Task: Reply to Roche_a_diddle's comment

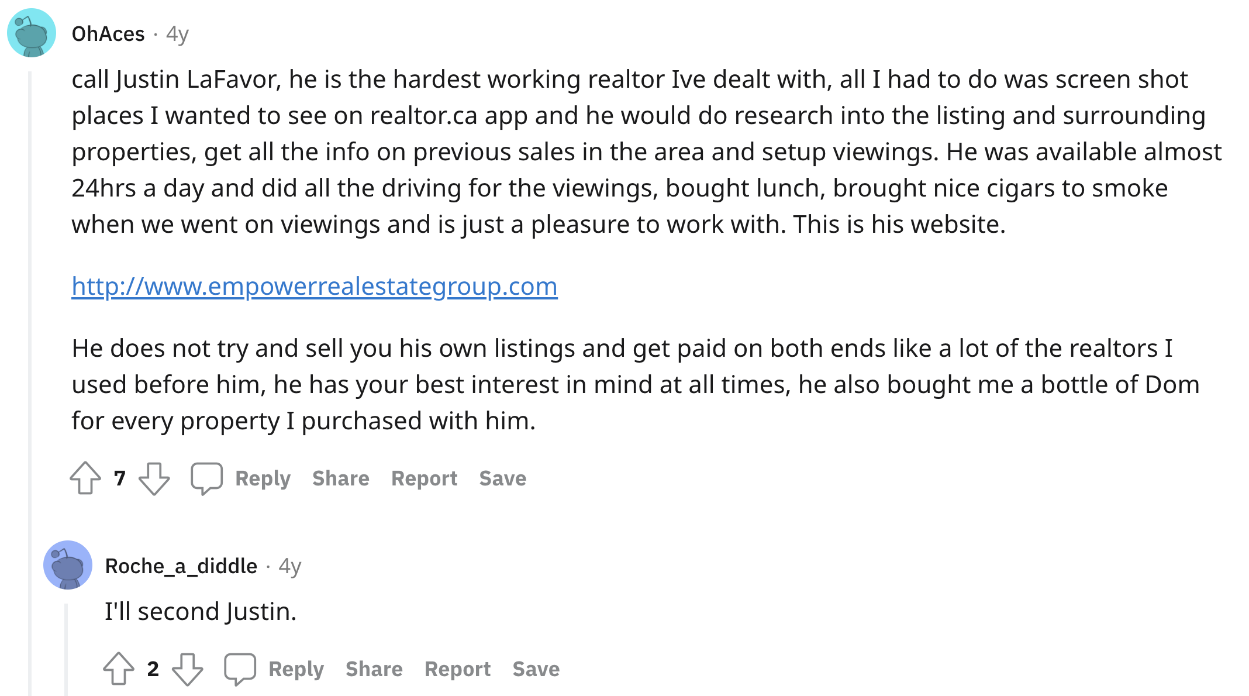Action: pyautogui.click(x=296, y=669)
